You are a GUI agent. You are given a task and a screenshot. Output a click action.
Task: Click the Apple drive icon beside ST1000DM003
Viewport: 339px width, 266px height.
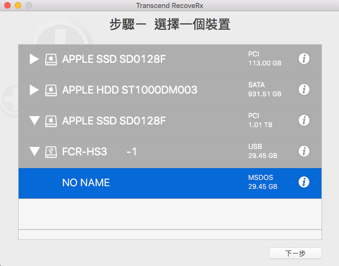[51, 90]
